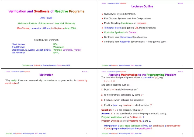Click 'Why perform a post-facto Verification' paragraph
This screenshot has height=137, width=194.
[x=142, y=127]
